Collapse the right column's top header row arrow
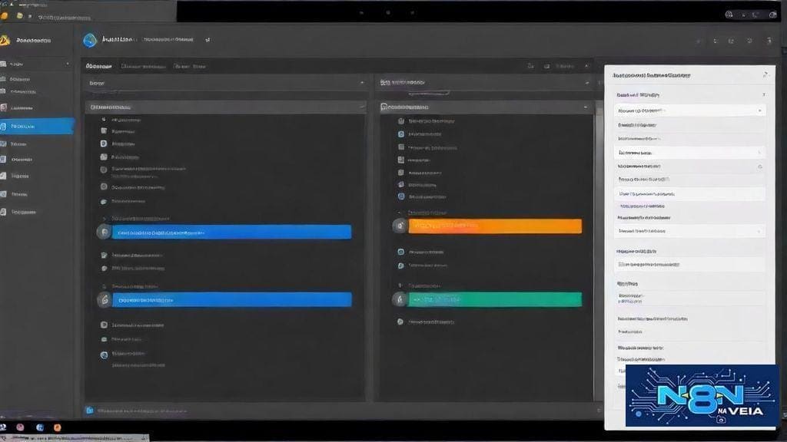This screenshot has width=787, height=442. coord(586,83)
